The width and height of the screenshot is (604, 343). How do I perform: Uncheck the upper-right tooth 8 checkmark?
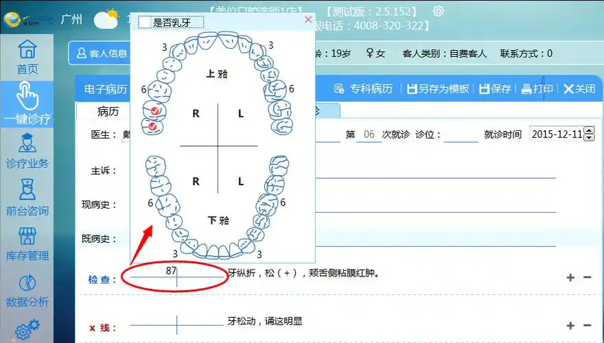(x=152, y=126)
